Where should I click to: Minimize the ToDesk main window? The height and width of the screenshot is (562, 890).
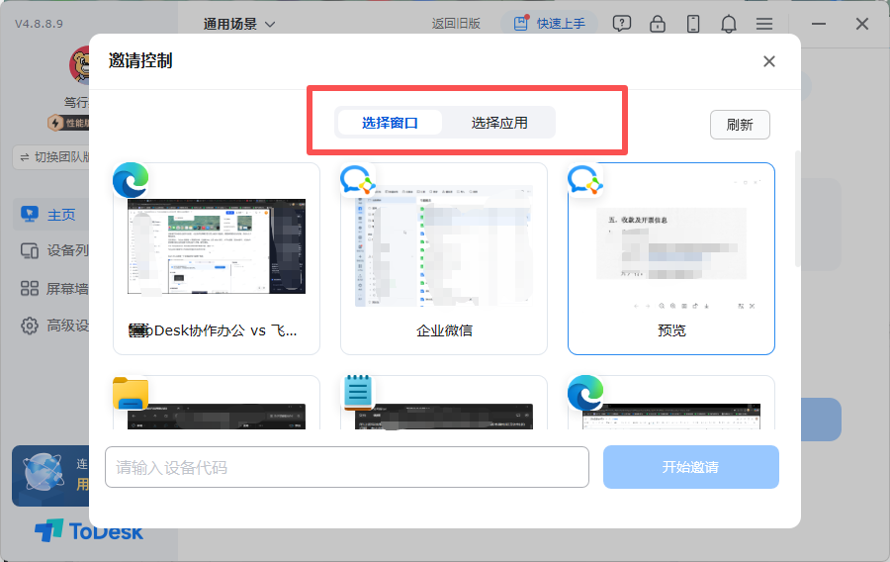pos(819,24)
